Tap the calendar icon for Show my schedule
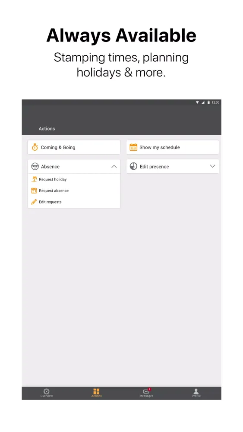 pyautogui.click(x=133, y=147)
